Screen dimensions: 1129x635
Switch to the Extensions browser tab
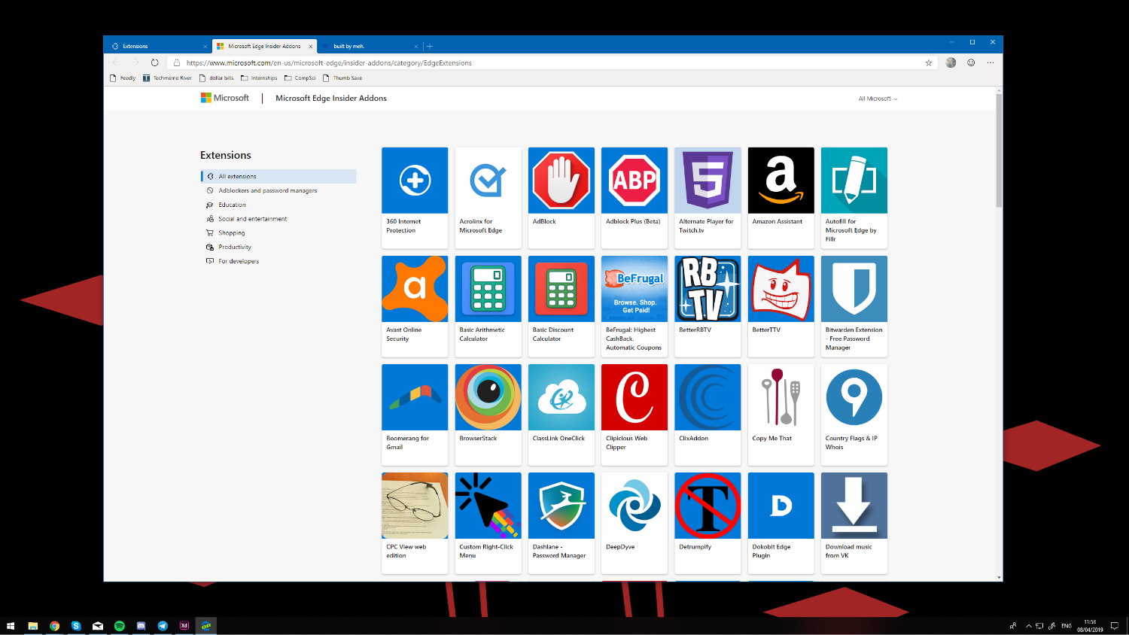(x=154, y=47)
